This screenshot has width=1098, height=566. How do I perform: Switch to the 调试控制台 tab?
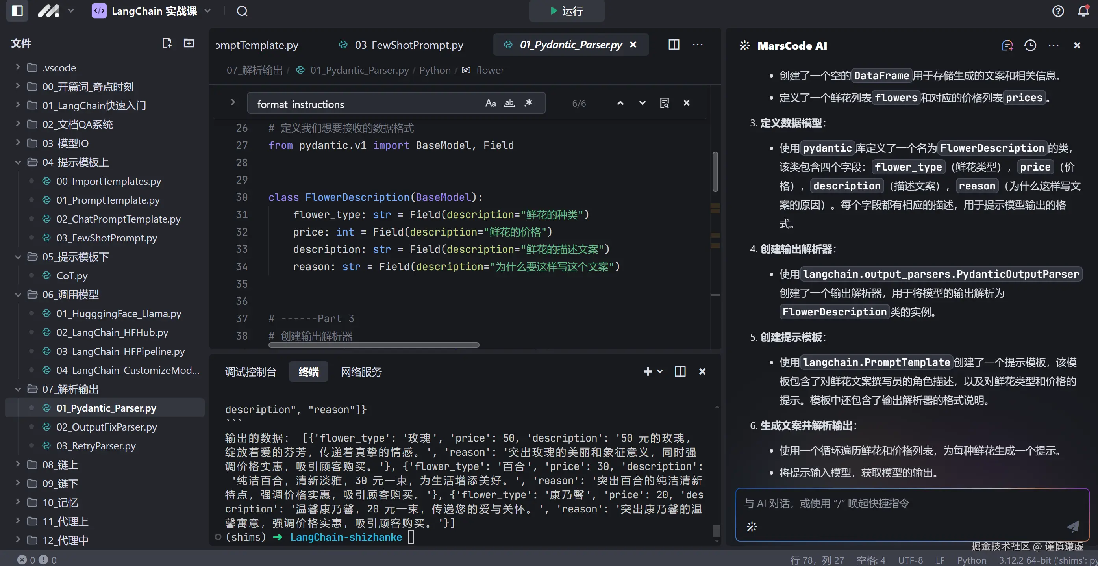pos(251,371)
